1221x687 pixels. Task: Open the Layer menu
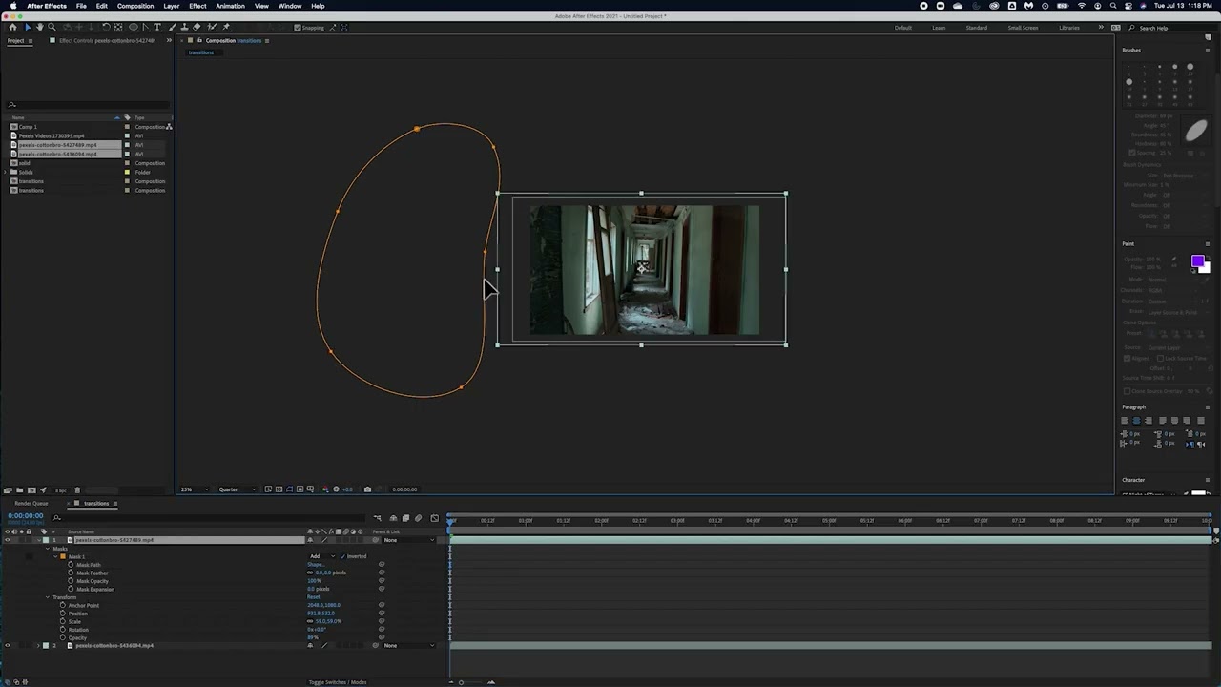pyautogui.click(x=171, y=6)
